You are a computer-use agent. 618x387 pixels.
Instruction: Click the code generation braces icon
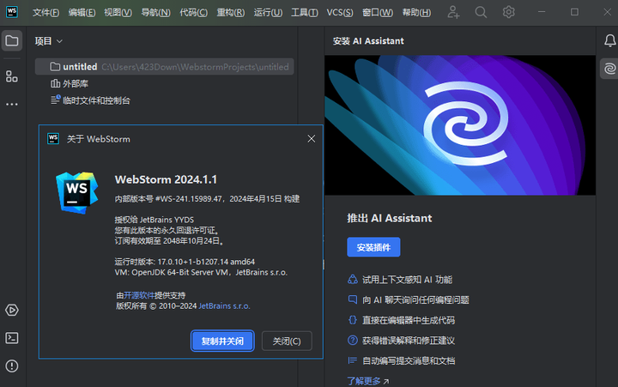[353, 320]
